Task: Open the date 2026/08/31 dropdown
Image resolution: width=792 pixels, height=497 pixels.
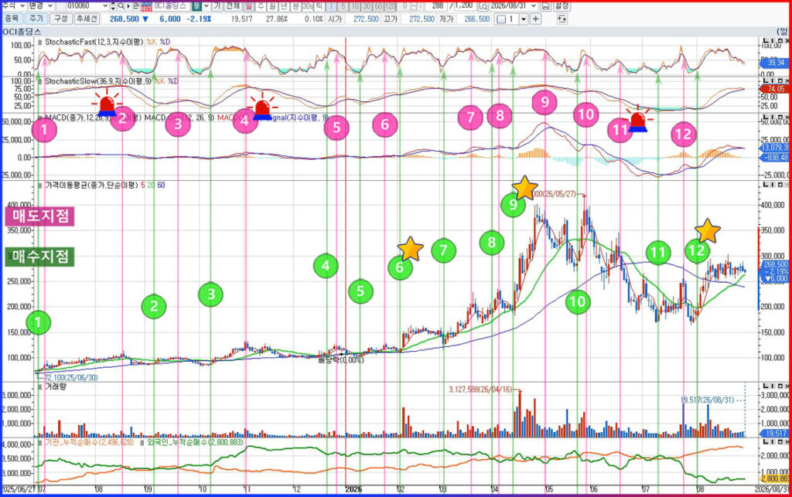Action: click(x=534, y=6)
